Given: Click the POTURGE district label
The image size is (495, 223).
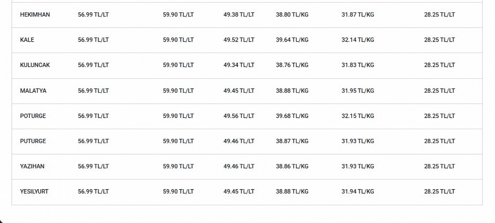Looking at the screenshot, I should coord(33,116).
